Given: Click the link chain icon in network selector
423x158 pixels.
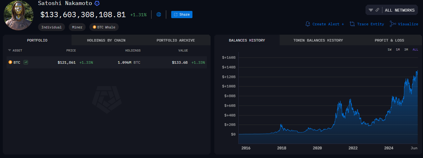Looking at the screenshot, I should pyautogui.click(x=377, y=10).
